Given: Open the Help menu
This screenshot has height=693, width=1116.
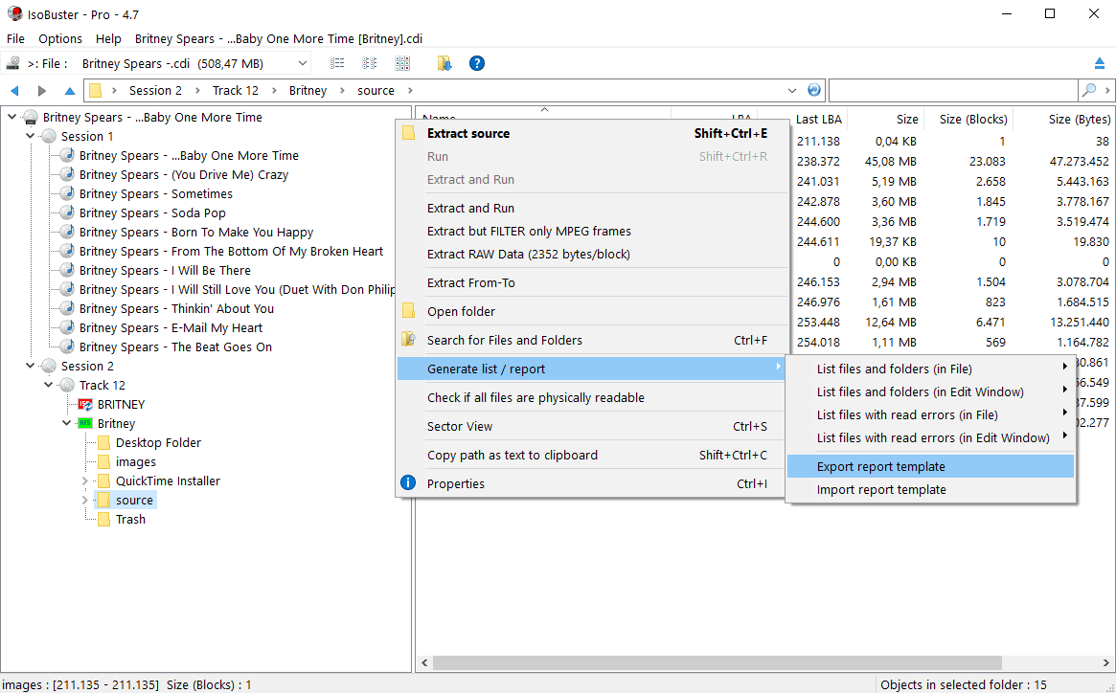Looking at the screenshot, I should pos(108,38).
